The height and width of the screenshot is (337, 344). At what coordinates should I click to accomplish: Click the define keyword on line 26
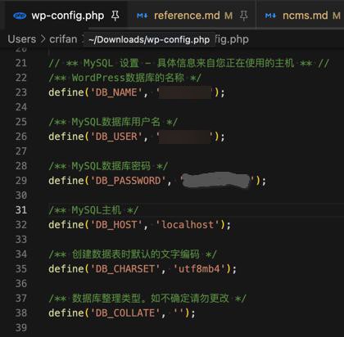tap(66, 137)
